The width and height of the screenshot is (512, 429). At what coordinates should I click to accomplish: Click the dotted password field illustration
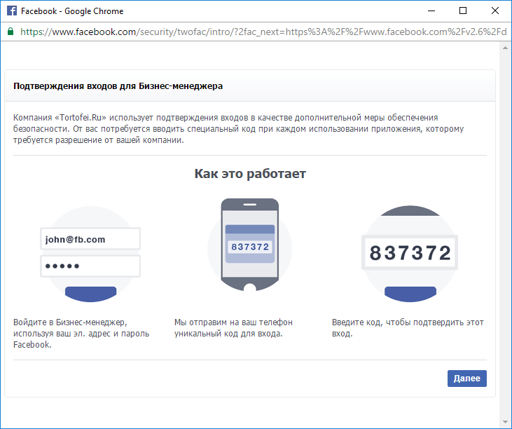(90, 266)
